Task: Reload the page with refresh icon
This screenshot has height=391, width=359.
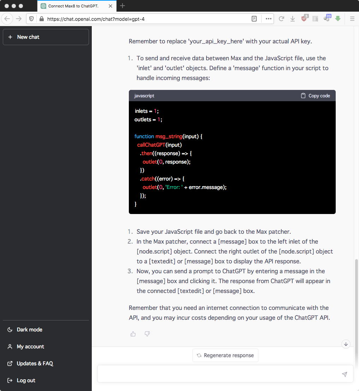Action: tap(281, 19)
